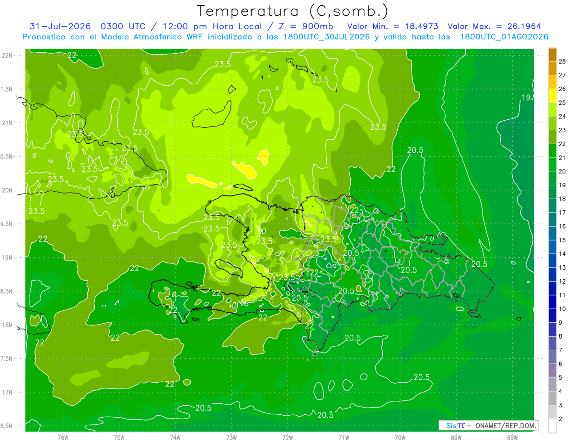Select the date '31-Jul-2026' in the header

[59, 26]
